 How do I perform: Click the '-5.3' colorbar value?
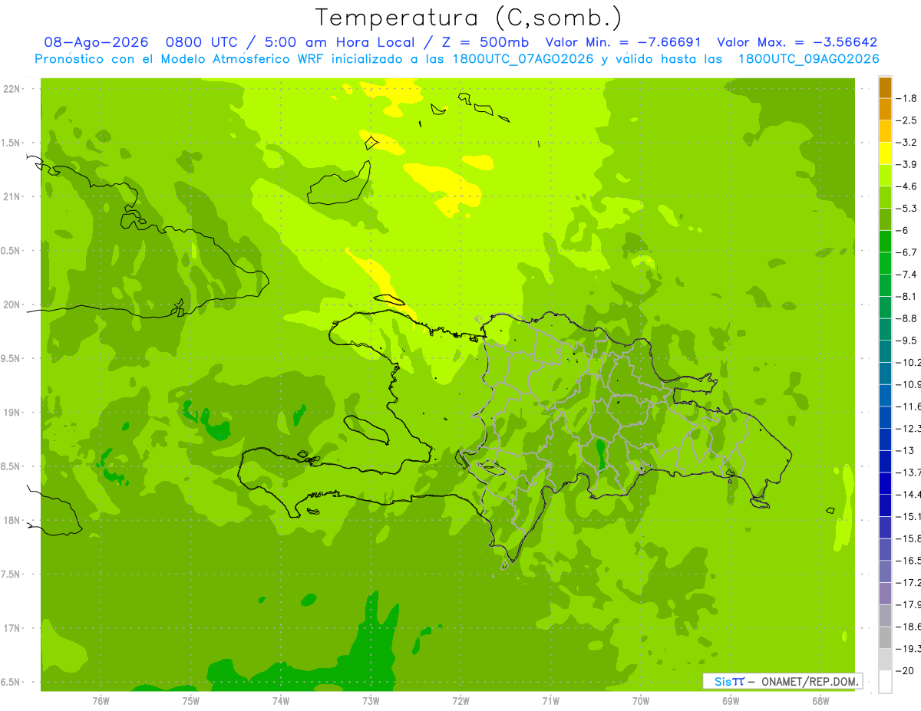point(908,209)
